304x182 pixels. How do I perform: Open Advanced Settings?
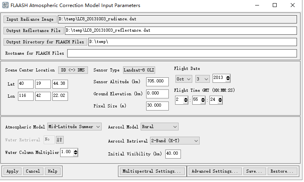pyautogui.click(x=215, y=171)
